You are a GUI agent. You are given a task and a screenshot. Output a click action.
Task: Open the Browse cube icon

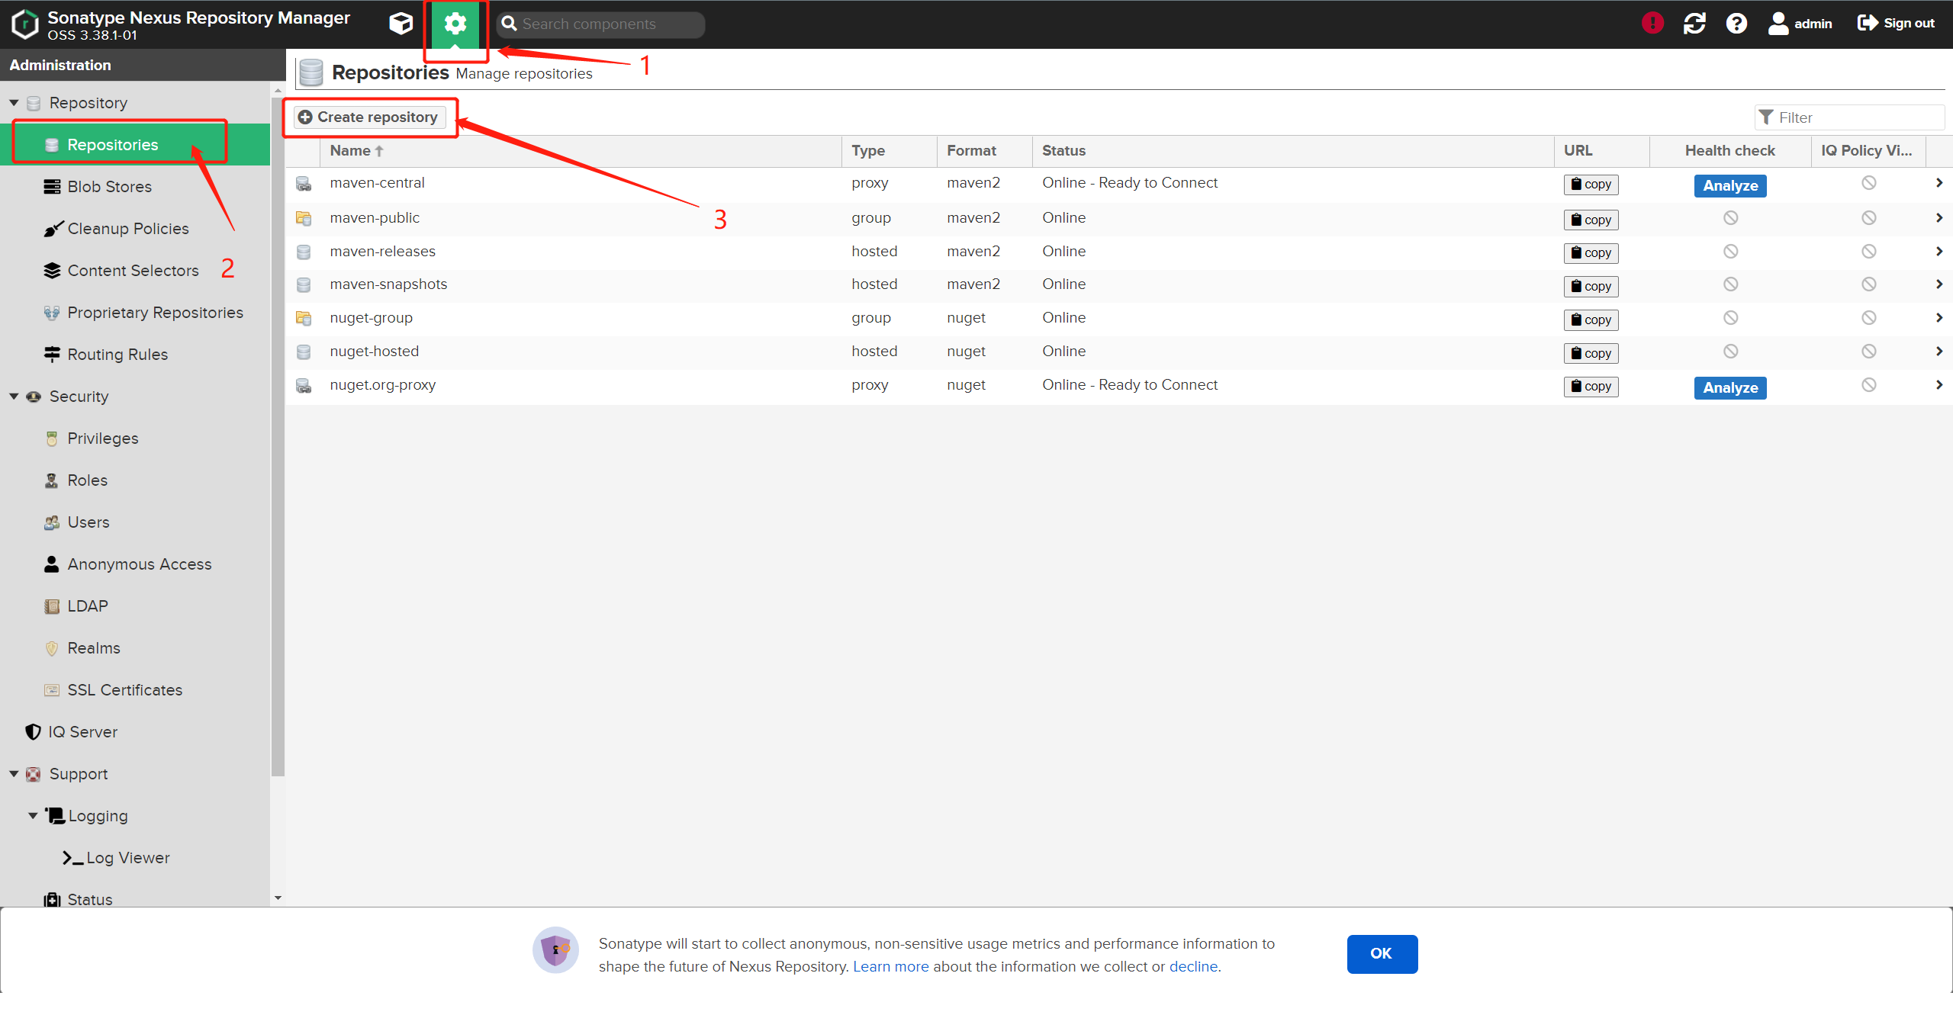pos(401,24)
